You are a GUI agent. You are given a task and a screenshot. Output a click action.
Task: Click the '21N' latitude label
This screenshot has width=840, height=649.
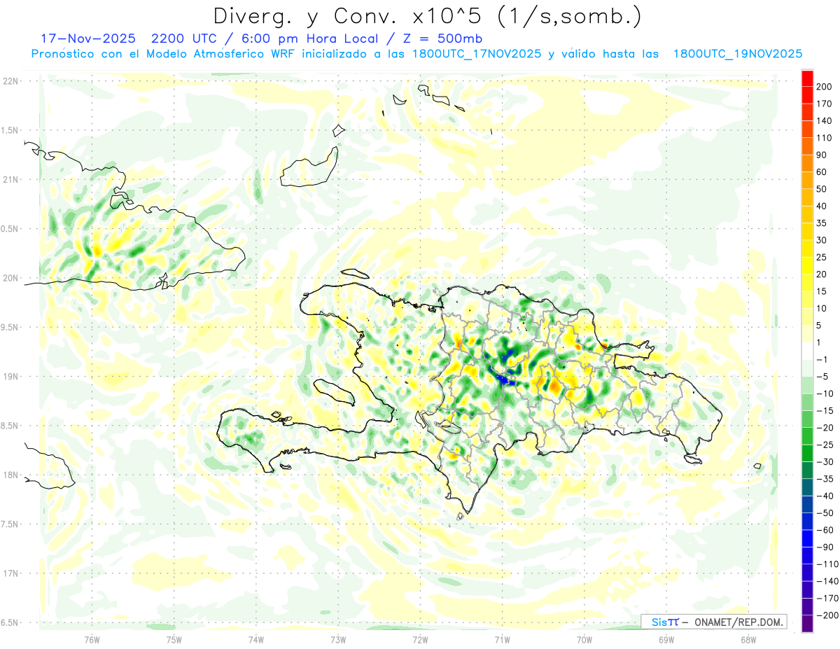tap(10, 179)
